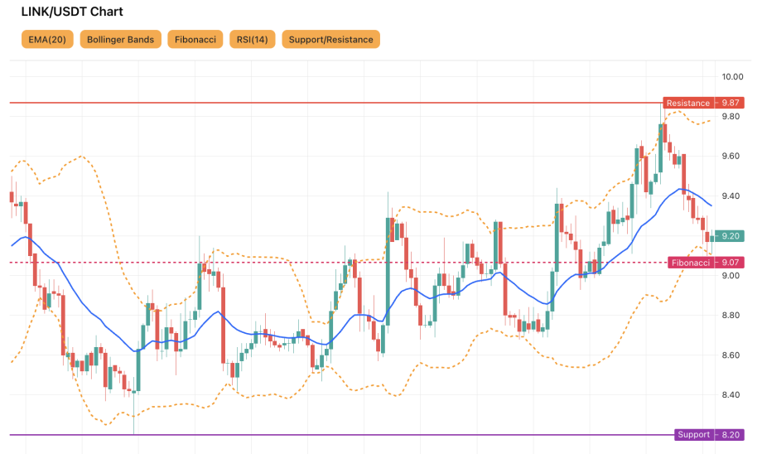Toggle the EMA(20) indicator
762x454 pixels.
[x=46, y=39]
